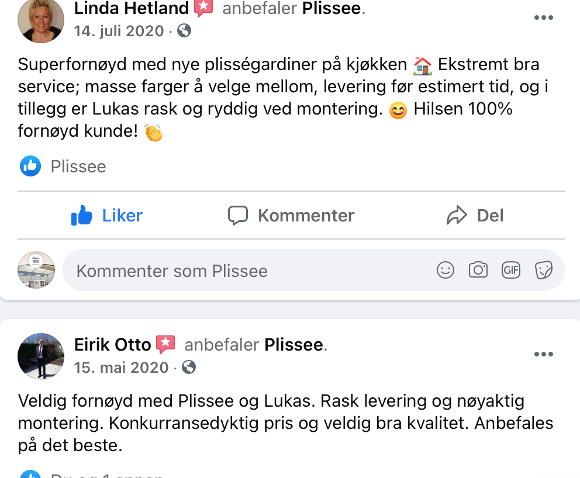Open options menu on Eirik Otto's post

pyautogui.click(x=543, y=354)
